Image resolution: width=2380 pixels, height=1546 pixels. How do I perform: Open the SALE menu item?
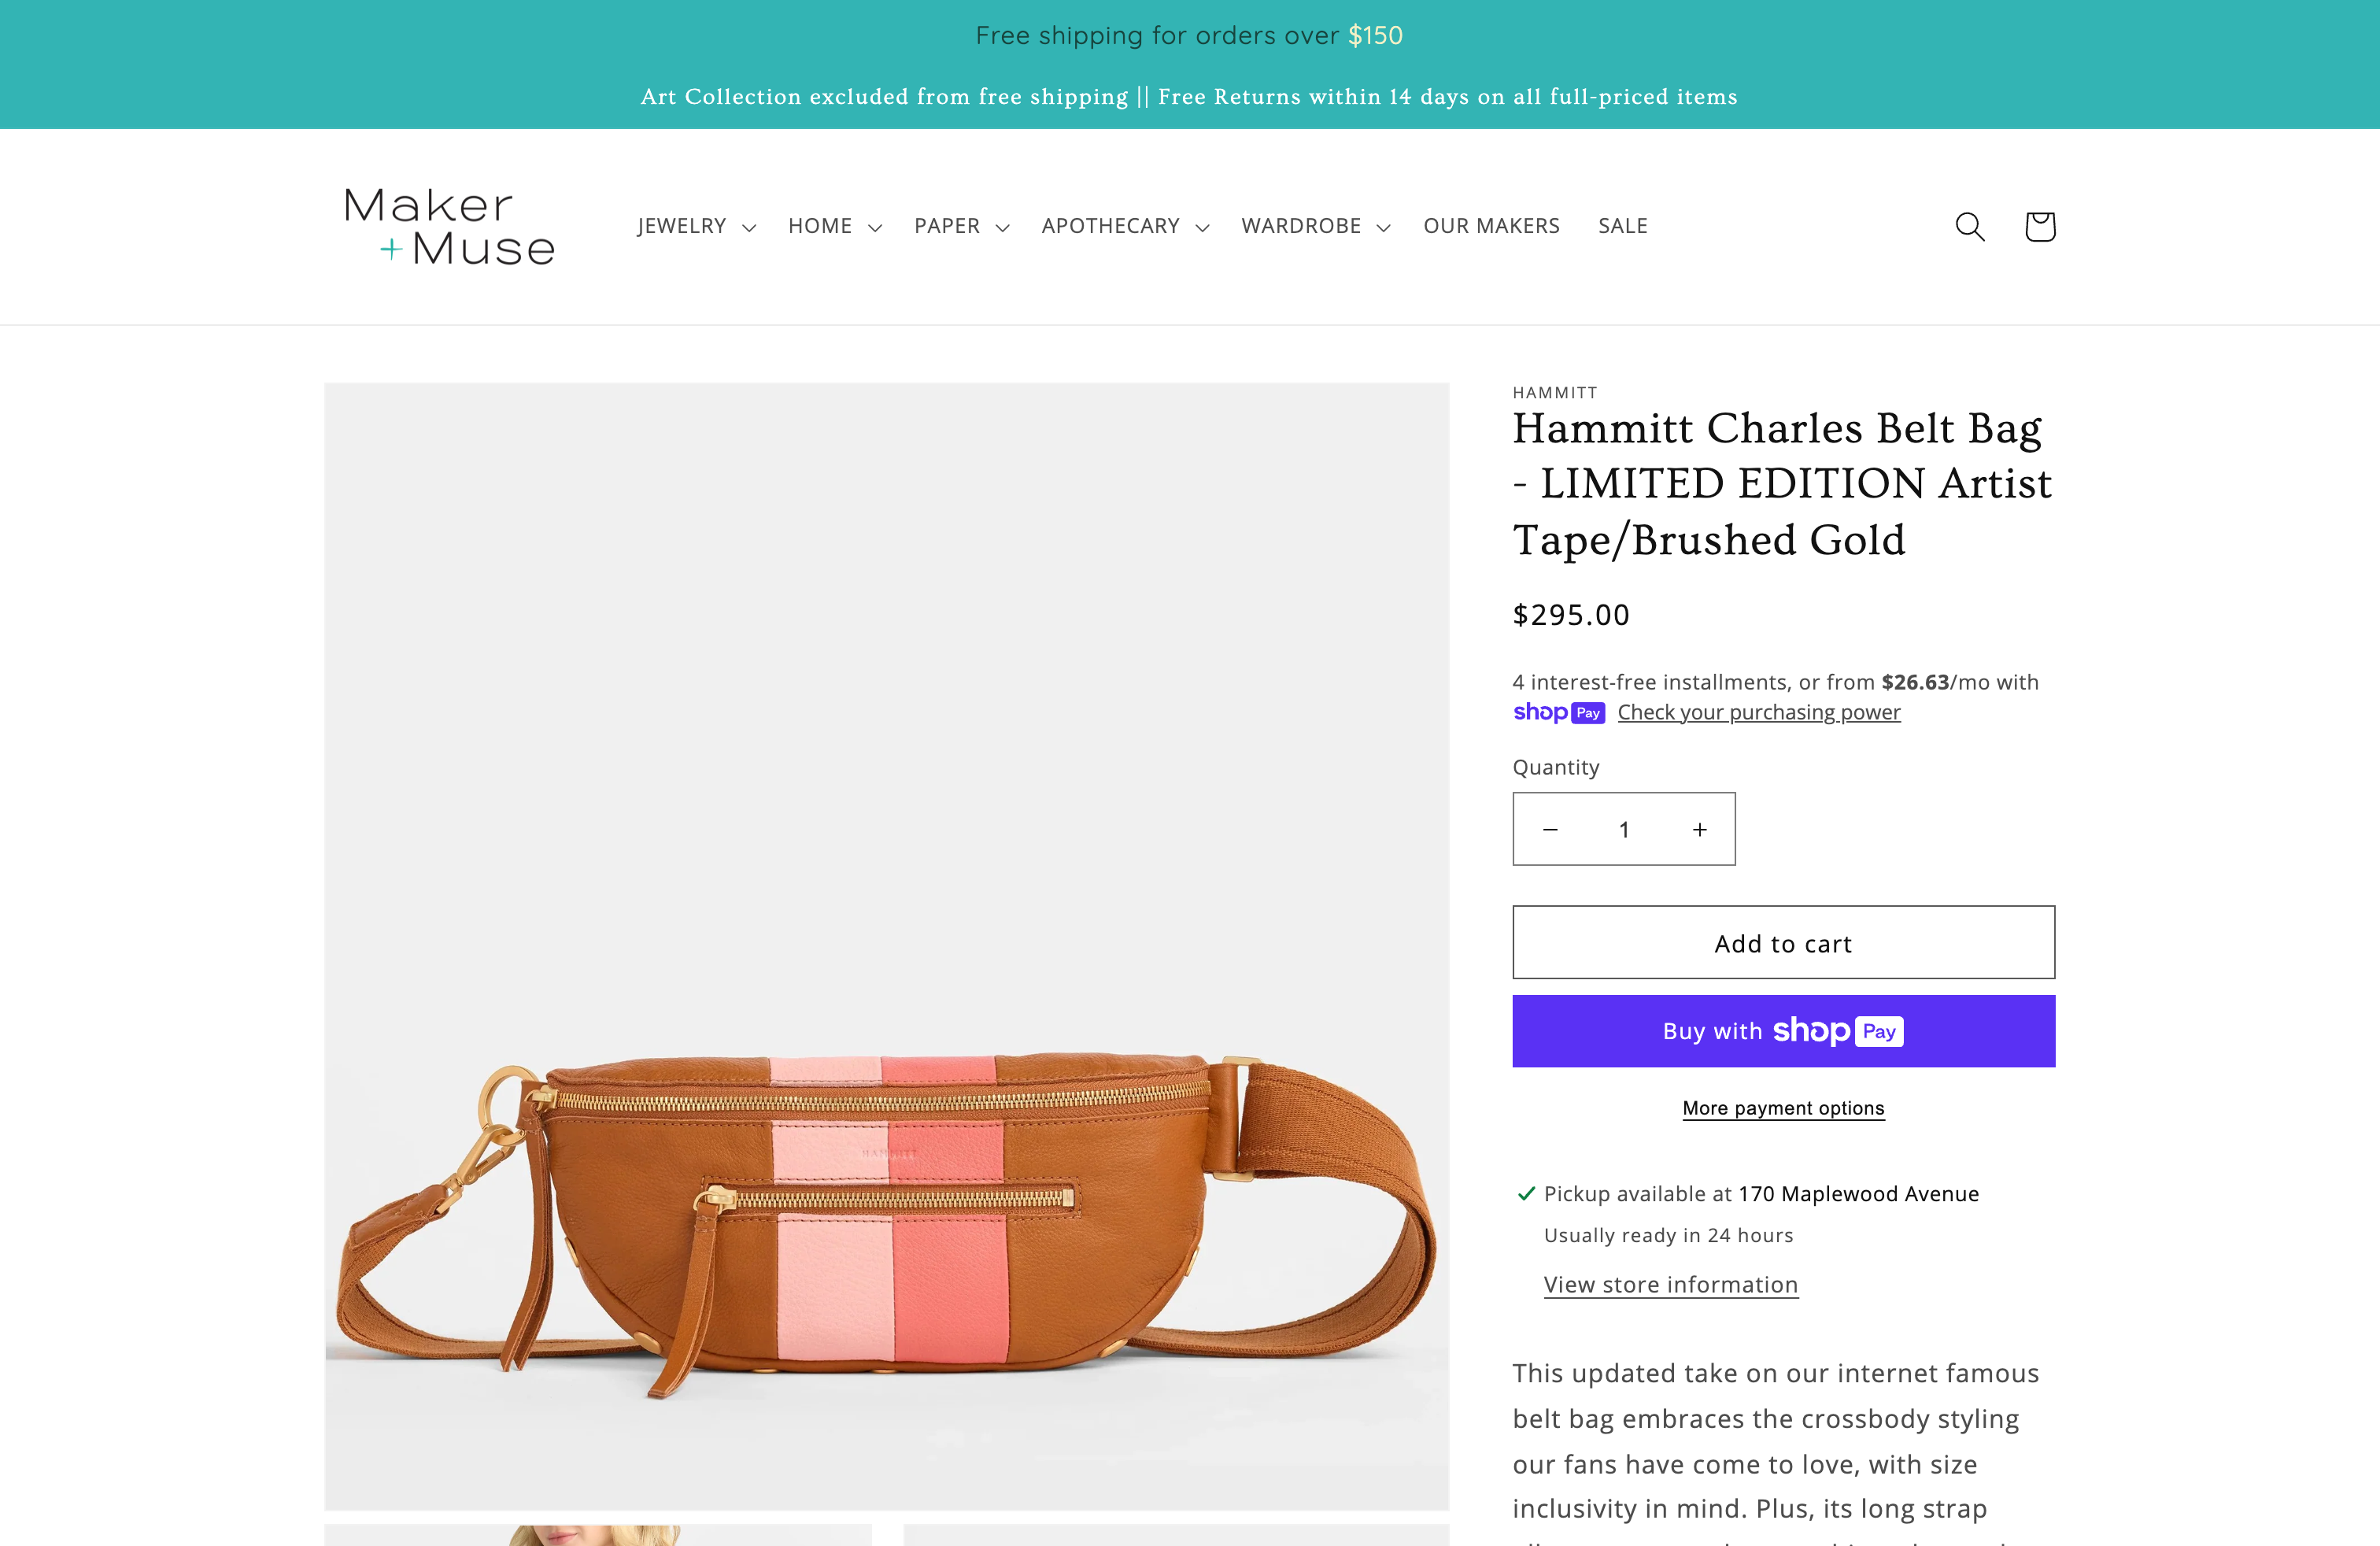point(1622,227)
